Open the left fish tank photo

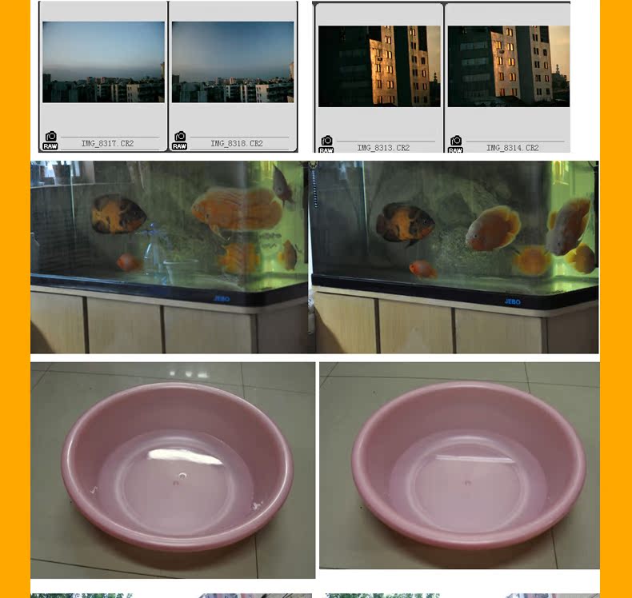click(170, 257)
